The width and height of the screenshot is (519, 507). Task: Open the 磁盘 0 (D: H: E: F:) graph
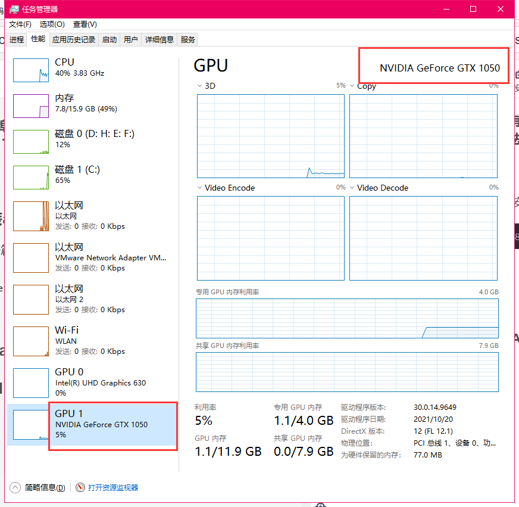click(x=89, y=141)
